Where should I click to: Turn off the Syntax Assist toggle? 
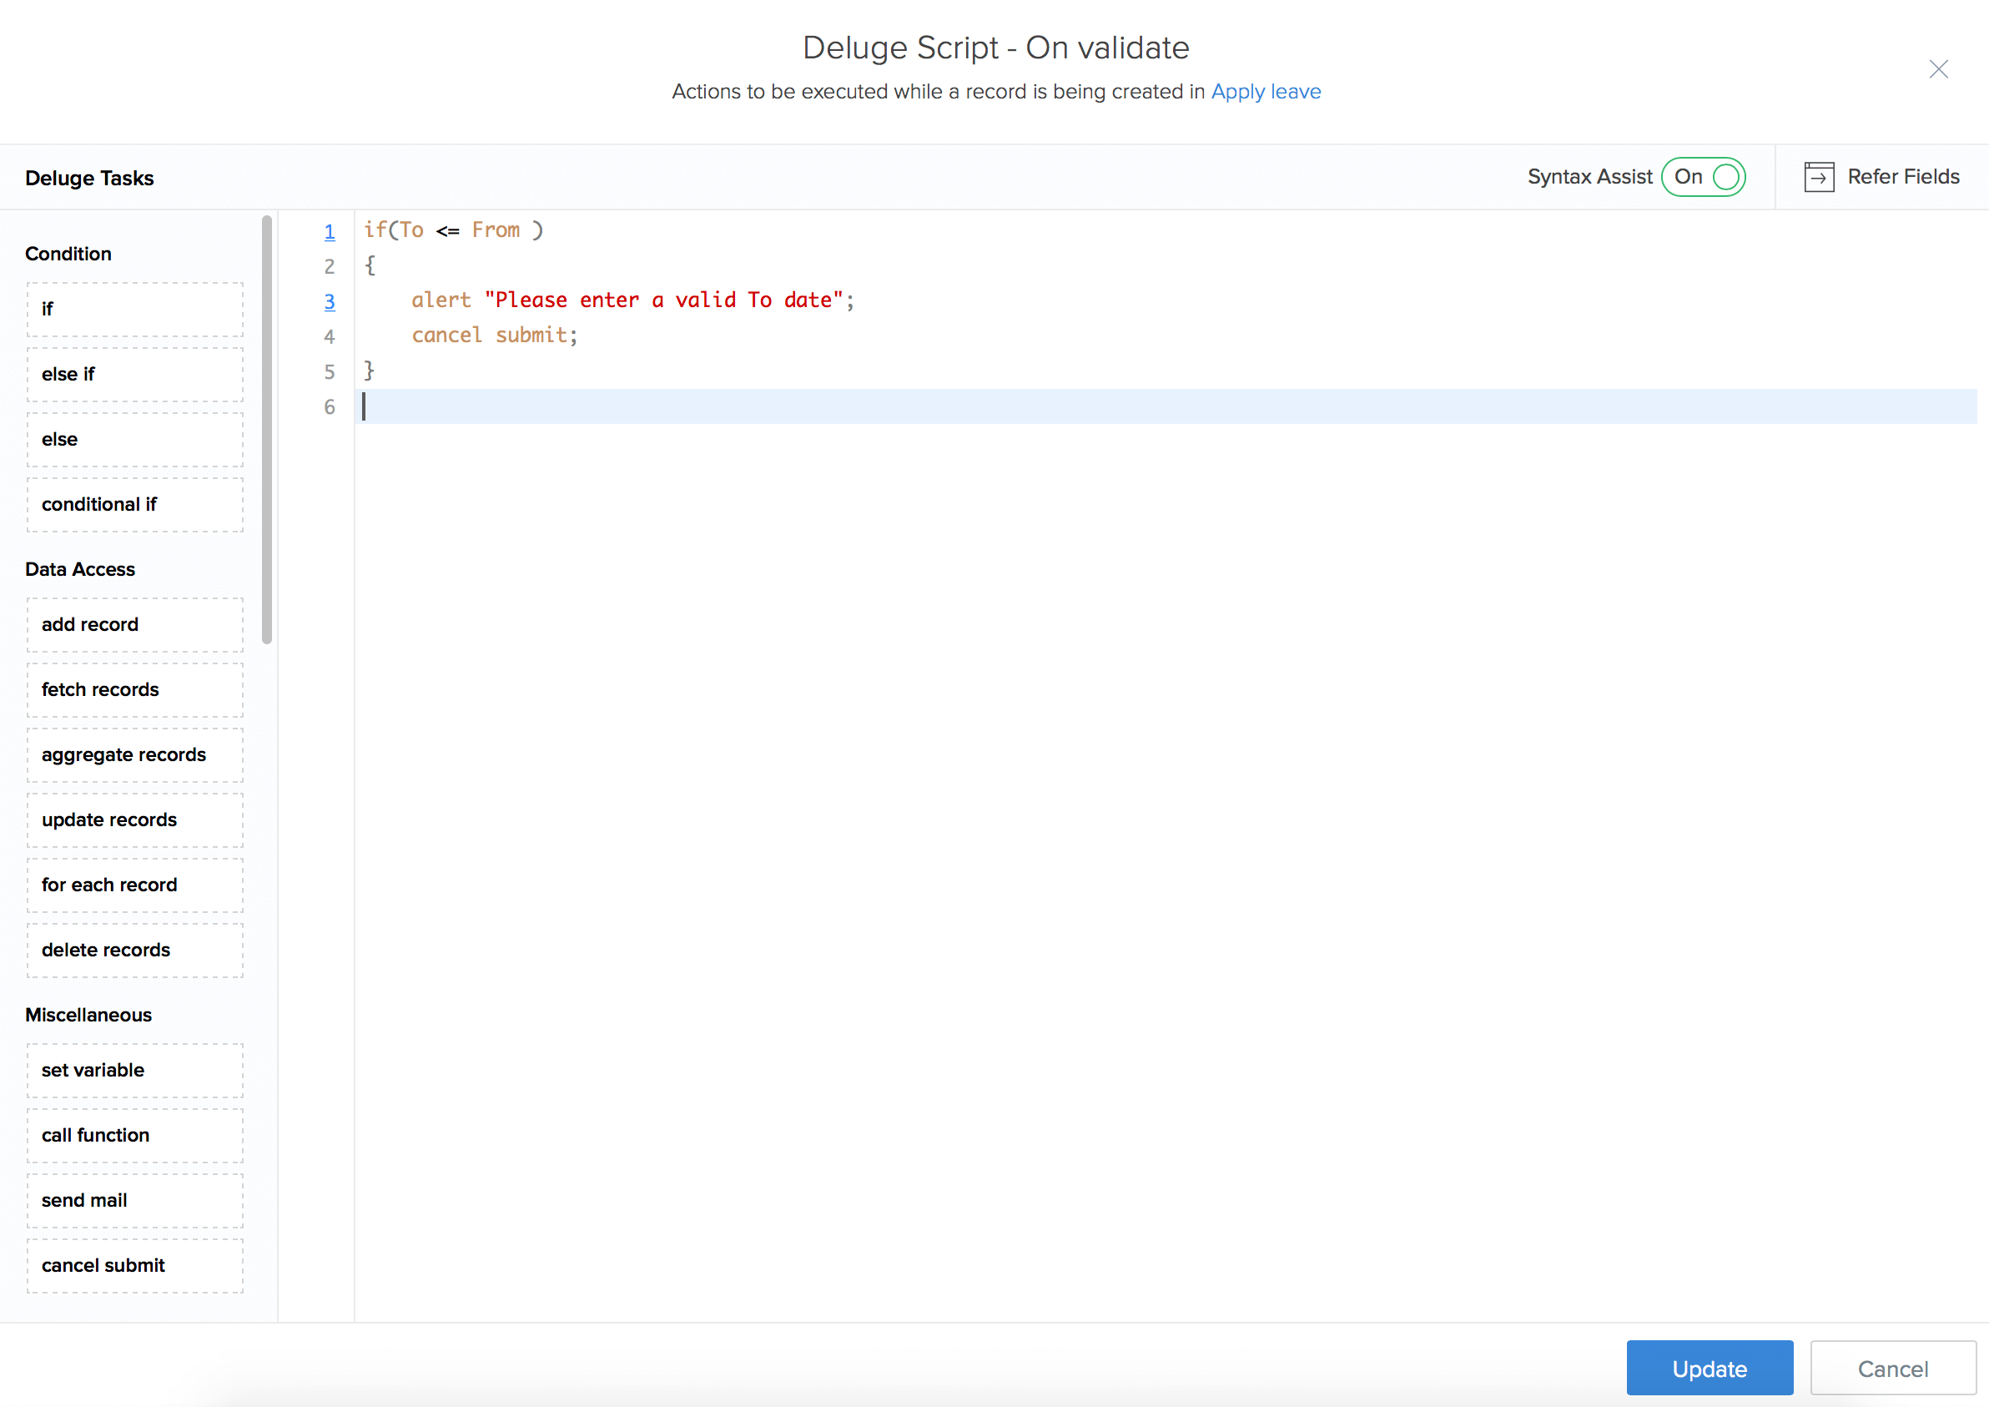point(1703,177)
